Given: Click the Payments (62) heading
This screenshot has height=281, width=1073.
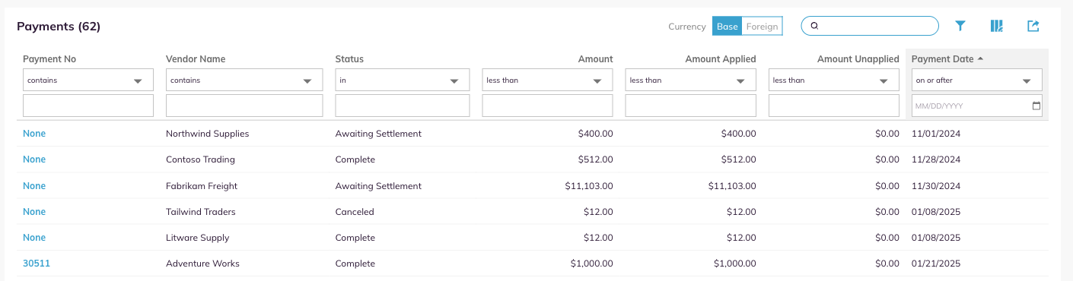Looking at the screenshot, I should pos(59,27).
